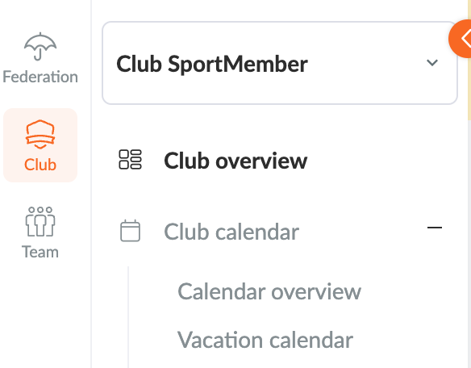This screenshot has width=471, height=368.
Task: Switch to the Federation section label
Action: (40, 77)
